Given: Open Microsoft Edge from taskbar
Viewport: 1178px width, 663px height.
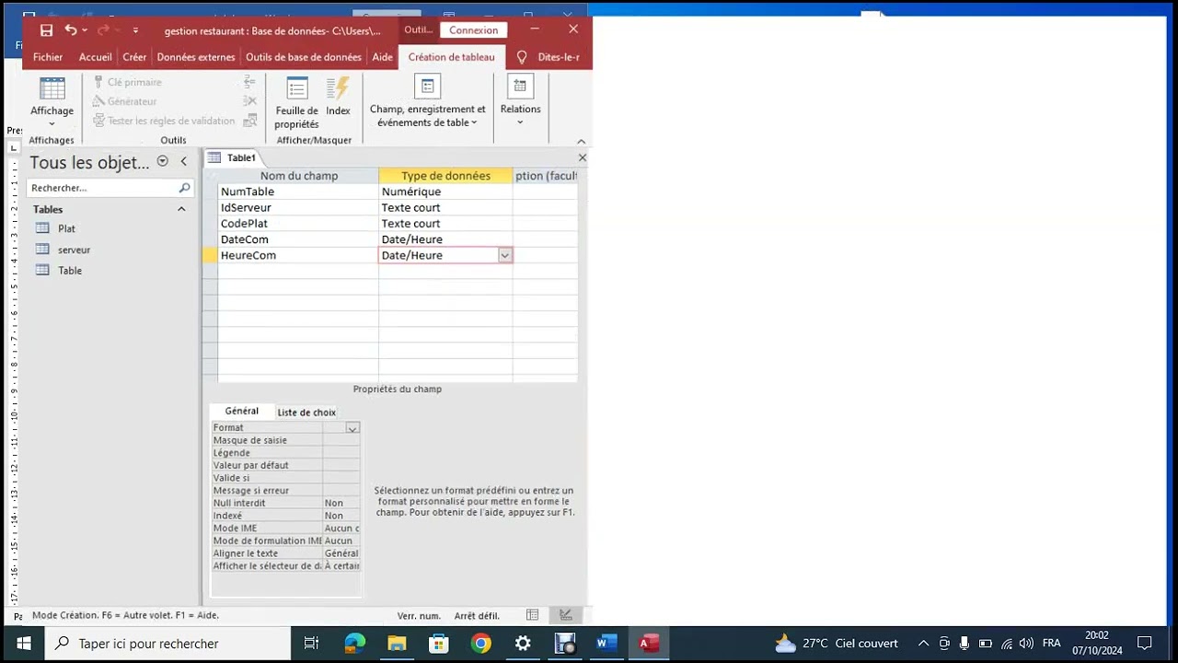Looking at the screenshot, I should point(354,644).
